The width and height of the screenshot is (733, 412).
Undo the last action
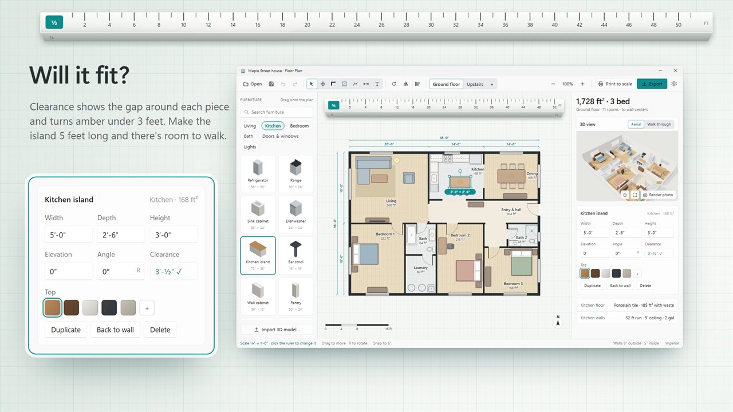tap(283, 84)
